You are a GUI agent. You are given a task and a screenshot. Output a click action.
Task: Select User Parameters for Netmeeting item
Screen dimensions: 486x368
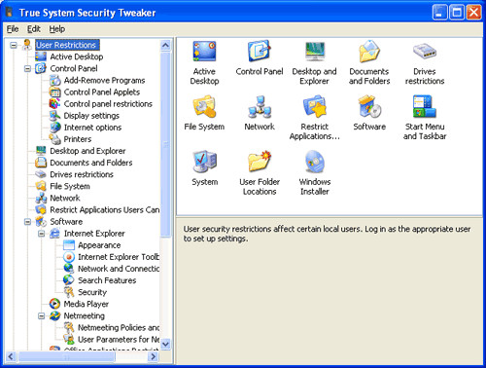(x=119, y=340)
